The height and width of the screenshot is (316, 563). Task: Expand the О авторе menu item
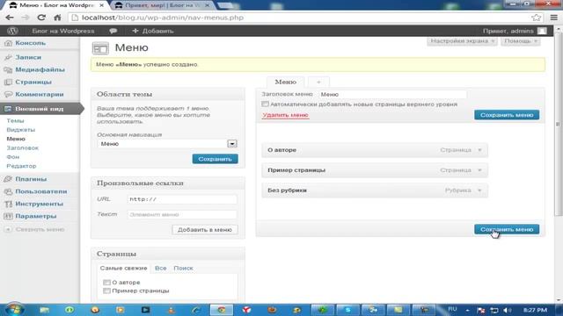(479, 150)
